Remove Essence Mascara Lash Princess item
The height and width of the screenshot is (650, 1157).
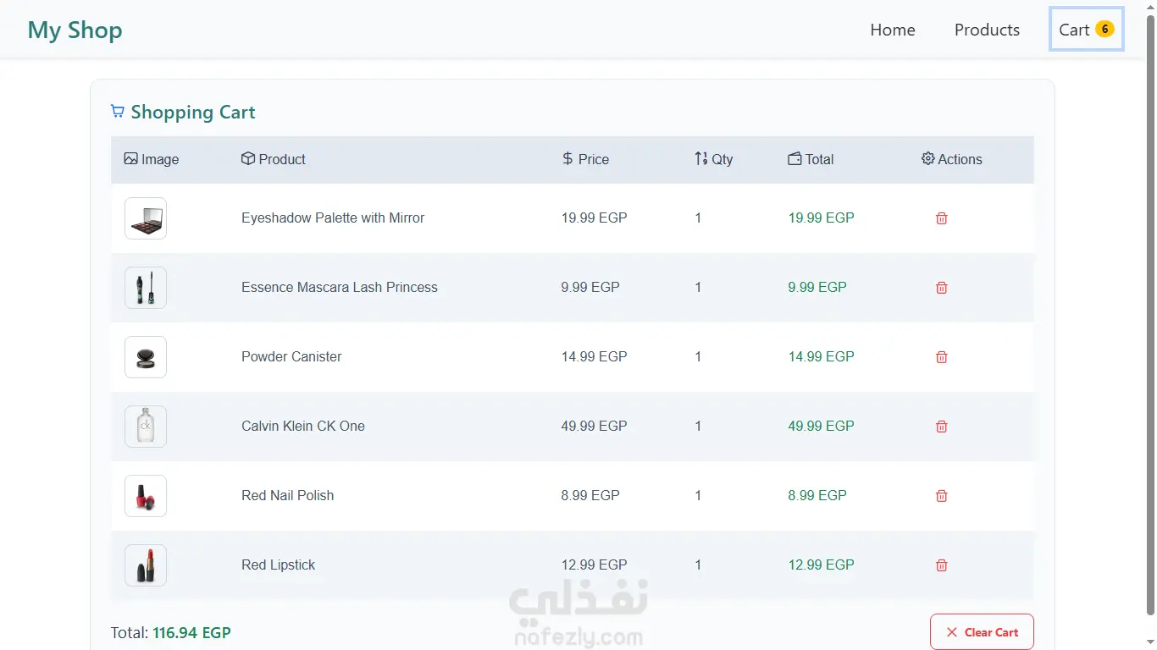point(941,288)
